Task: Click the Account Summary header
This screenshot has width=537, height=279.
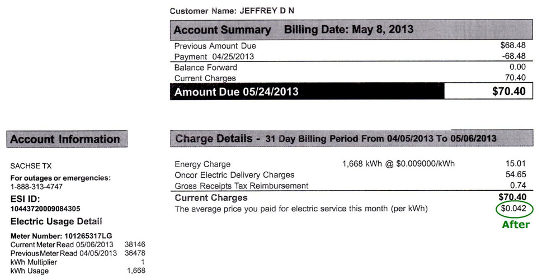Action: (x=222, y=30)
